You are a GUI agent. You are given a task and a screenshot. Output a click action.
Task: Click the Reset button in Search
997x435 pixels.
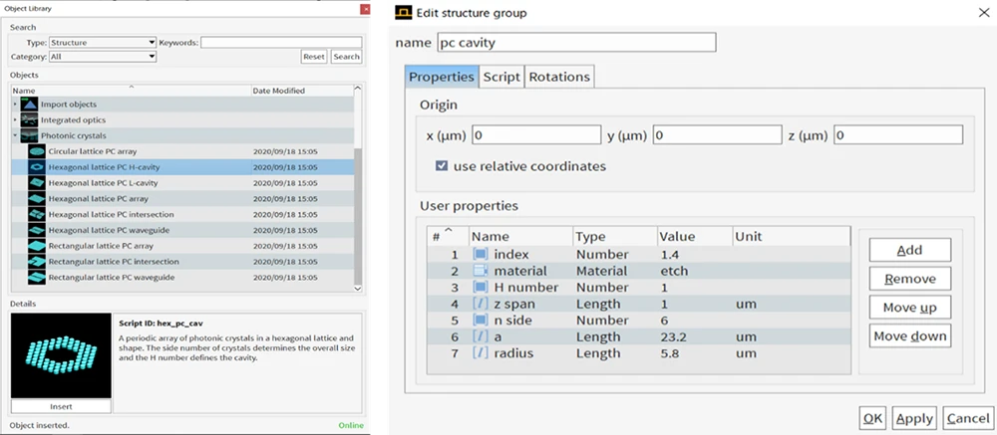point(314,57)
